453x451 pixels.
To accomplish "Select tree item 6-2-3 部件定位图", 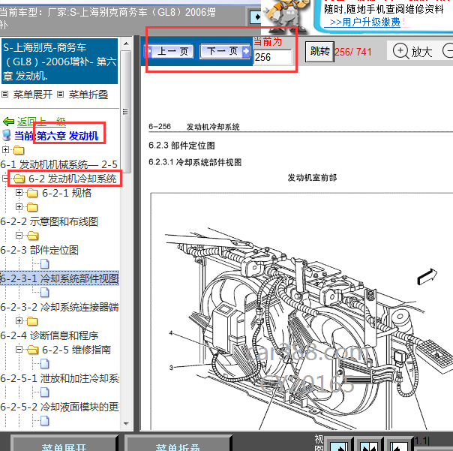I will (39, 250).
